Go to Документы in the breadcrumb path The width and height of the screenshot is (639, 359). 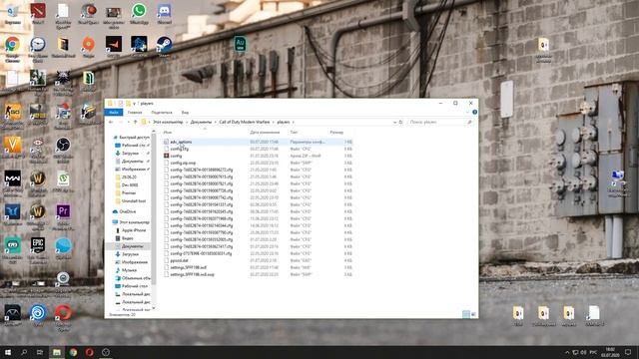click(201, 122)
